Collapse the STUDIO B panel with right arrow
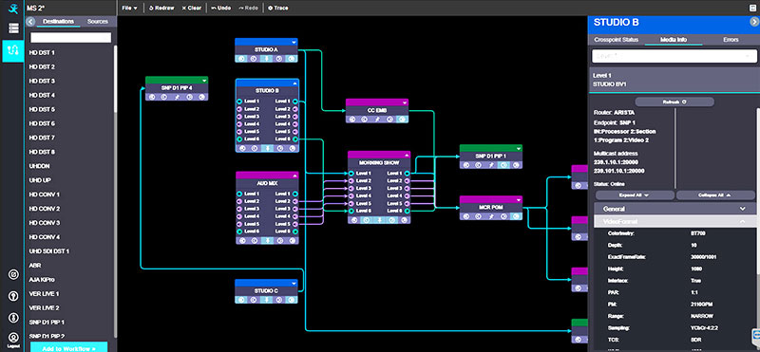 pyautogui.click(x=753, y=21)
